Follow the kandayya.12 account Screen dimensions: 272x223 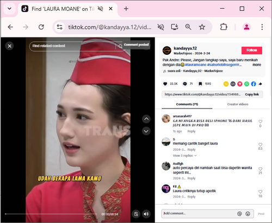(x=252, y=50)
